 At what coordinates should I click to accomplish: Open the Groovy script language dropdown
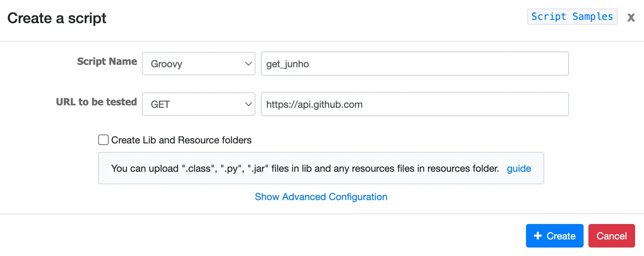coord(198,64)
